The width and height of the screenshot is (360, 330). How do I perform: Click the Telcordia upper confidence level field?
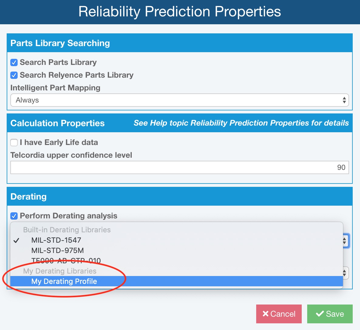pyautogui.click(x=179, y=167)
